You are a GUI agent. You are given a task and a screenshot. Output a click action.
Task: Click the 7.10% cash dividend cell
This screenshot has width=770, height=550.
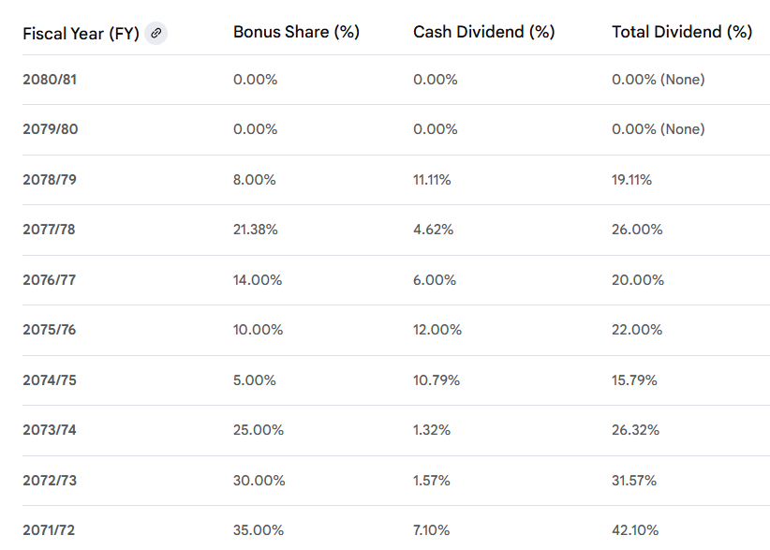click(431, 530)
